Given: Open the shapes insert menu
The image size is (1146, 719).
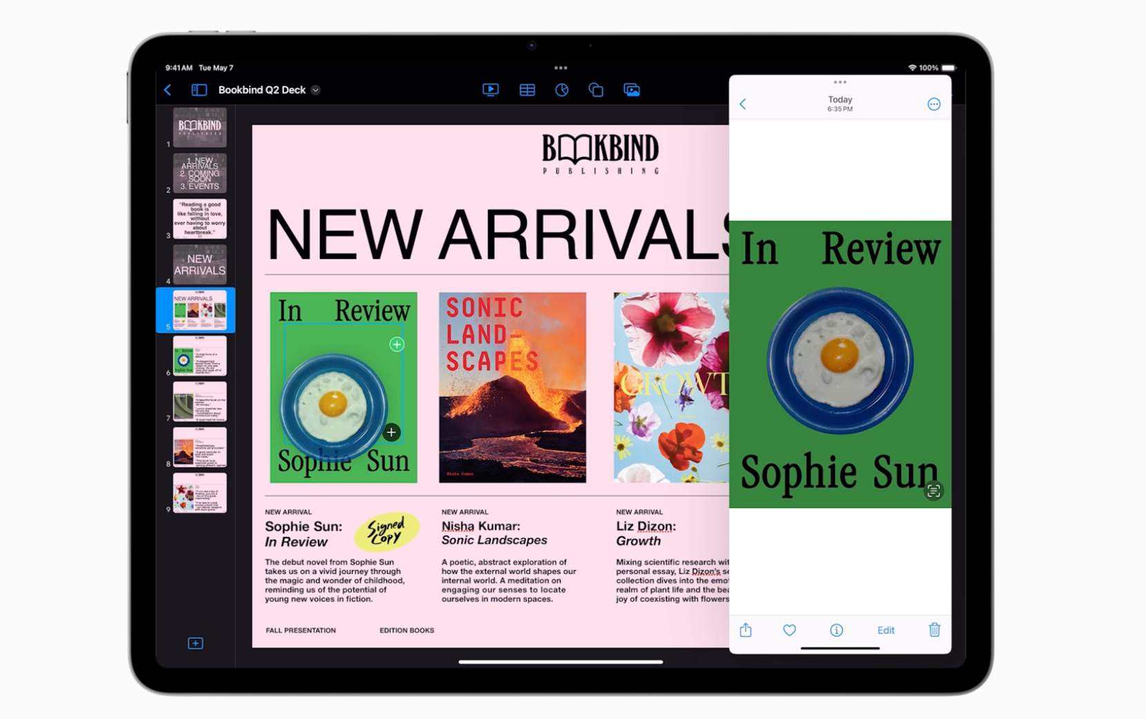Looking at the screenshot, I should click(x=596, y=90).
